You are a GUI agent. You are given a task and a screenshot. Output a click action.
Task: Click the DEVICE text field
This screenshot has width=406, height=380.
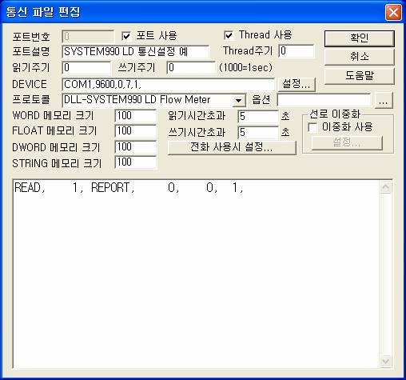click(168, 85)
